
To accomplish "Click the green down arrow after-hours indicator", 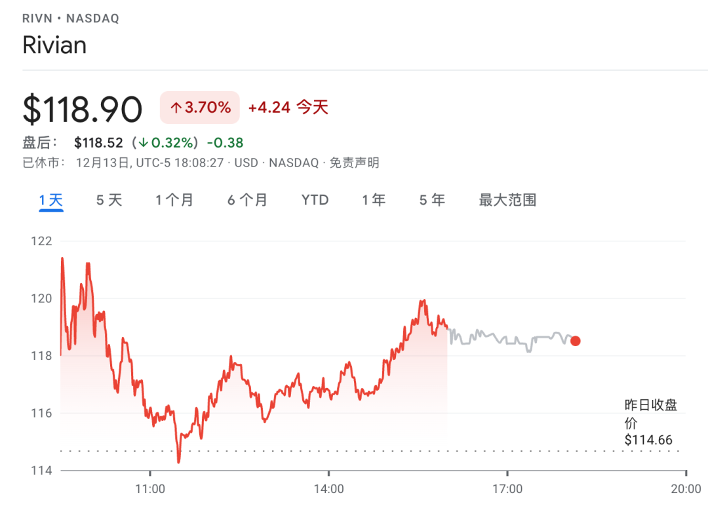I will (144, 143).
